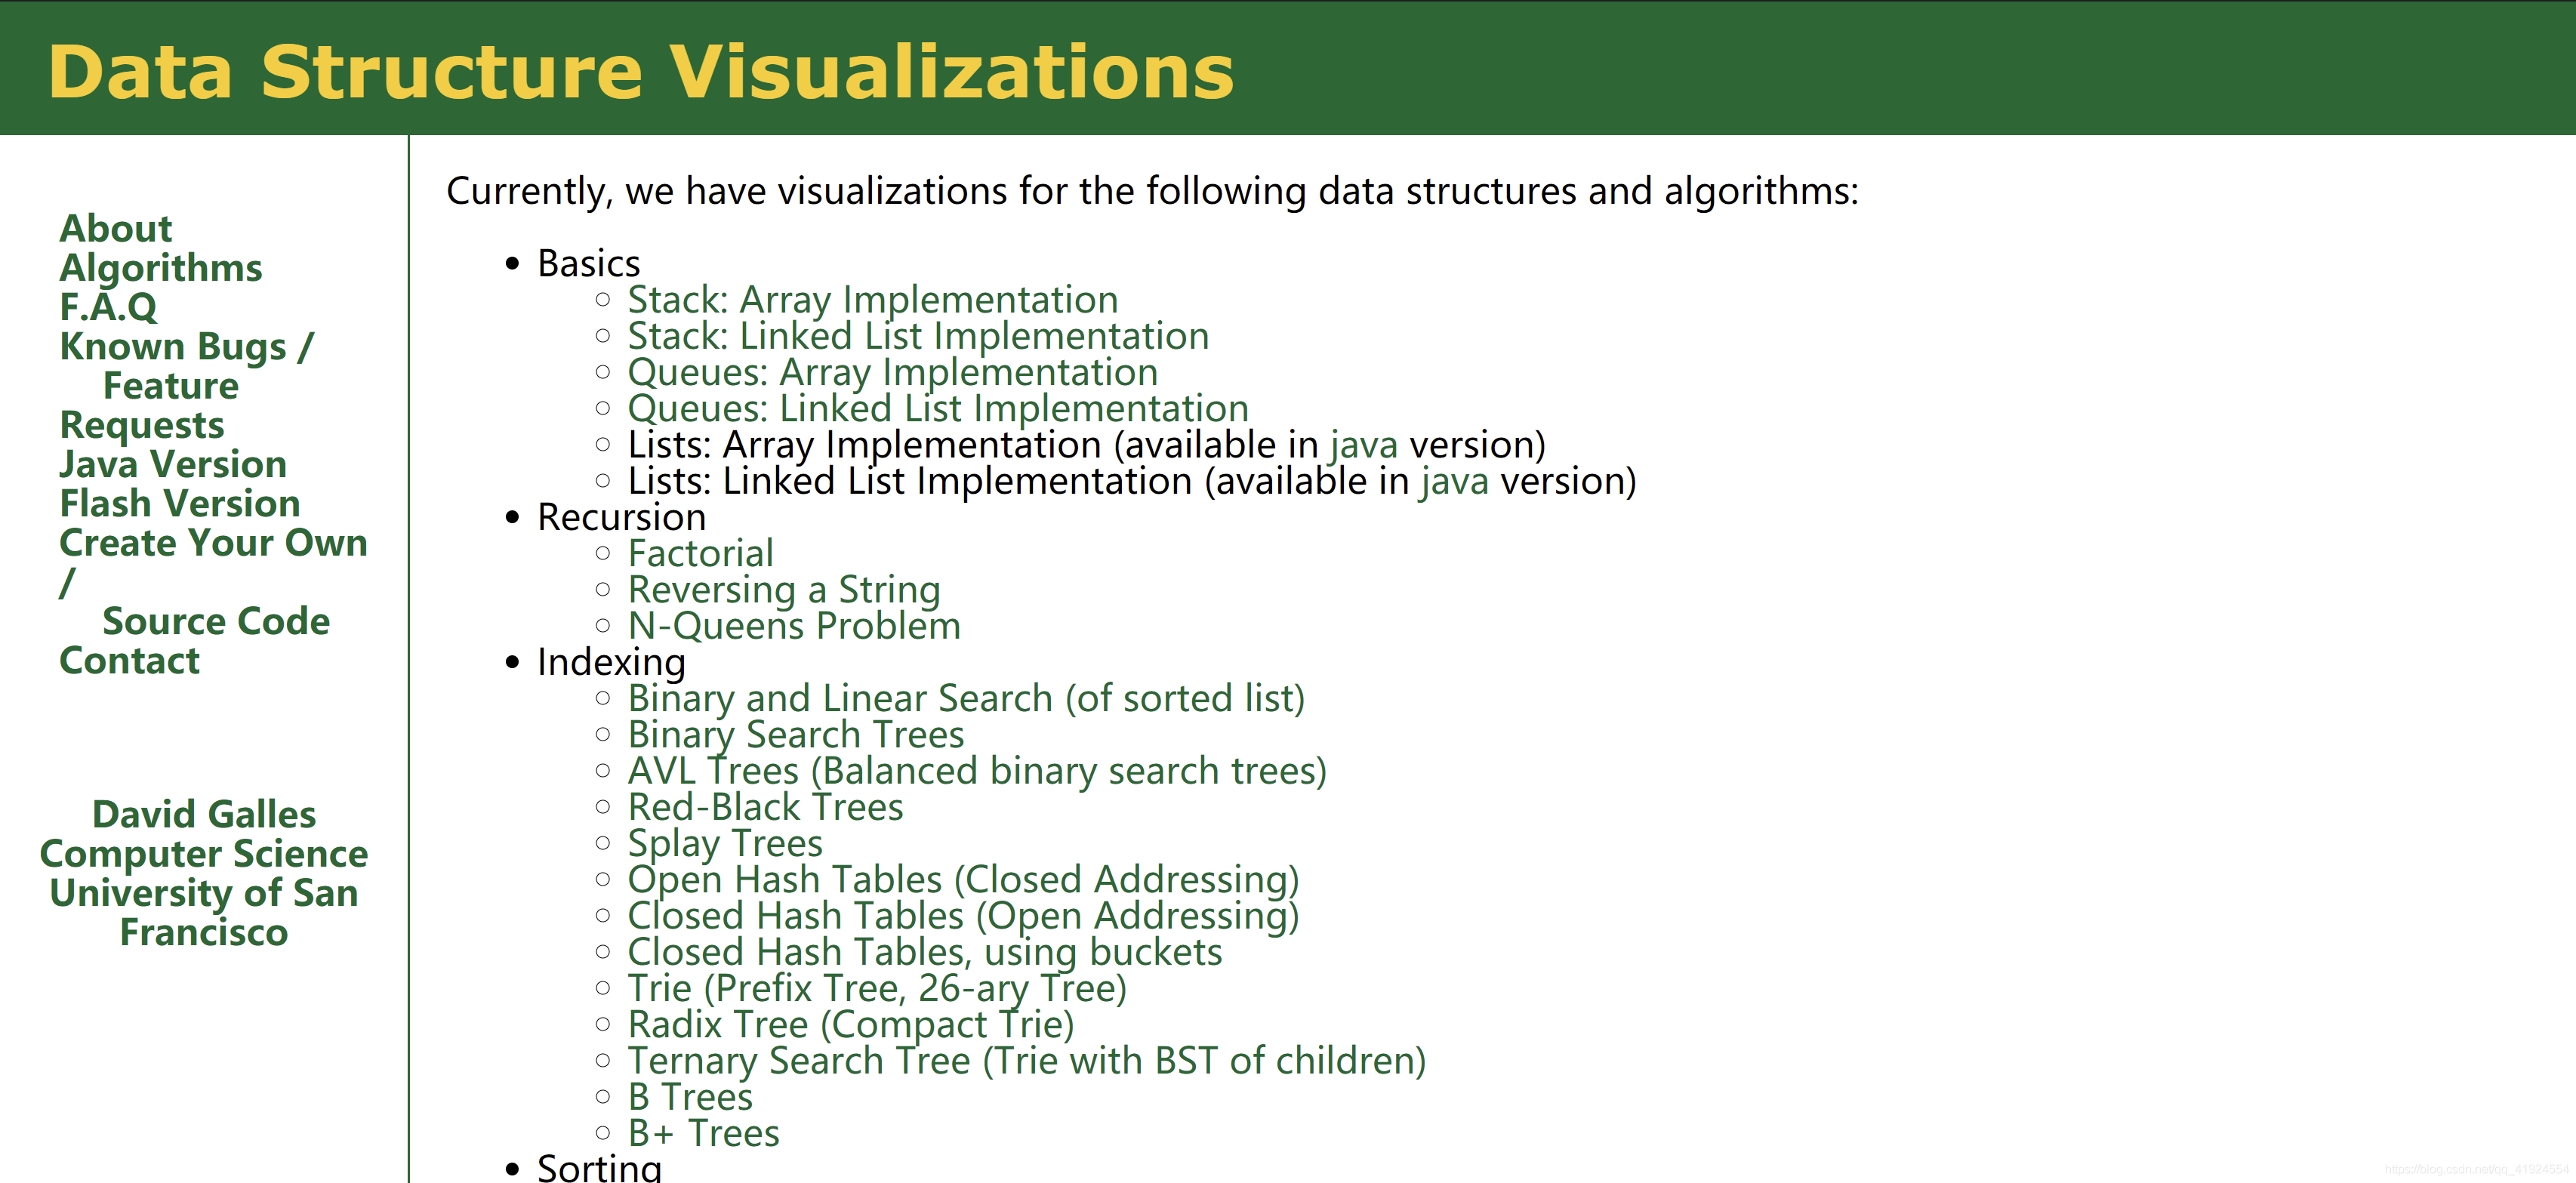Click the Contact sidebar link

click(x=129, y=661)
